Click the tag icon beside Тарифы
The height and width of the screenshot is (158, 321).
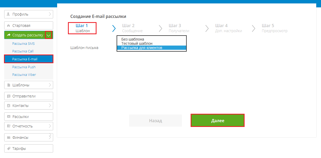(x=8, y=149)
